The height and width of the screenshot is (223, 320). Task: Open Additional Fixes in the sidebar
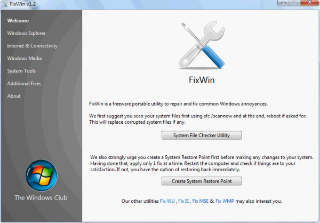coord(24,84)
